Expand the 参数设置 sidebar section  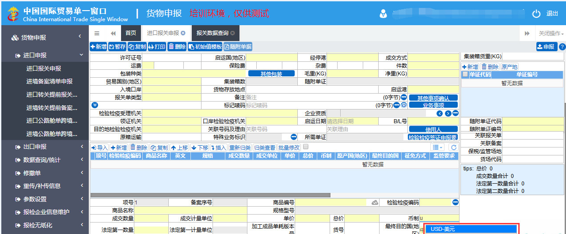[44, 199]
